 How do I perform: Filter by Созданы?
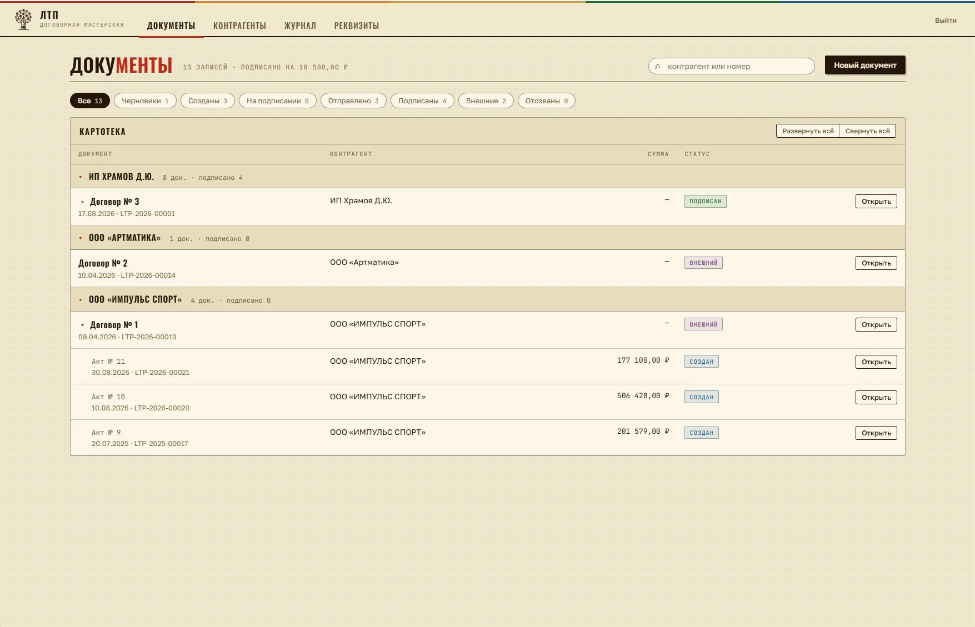click(x=208, y=101)
